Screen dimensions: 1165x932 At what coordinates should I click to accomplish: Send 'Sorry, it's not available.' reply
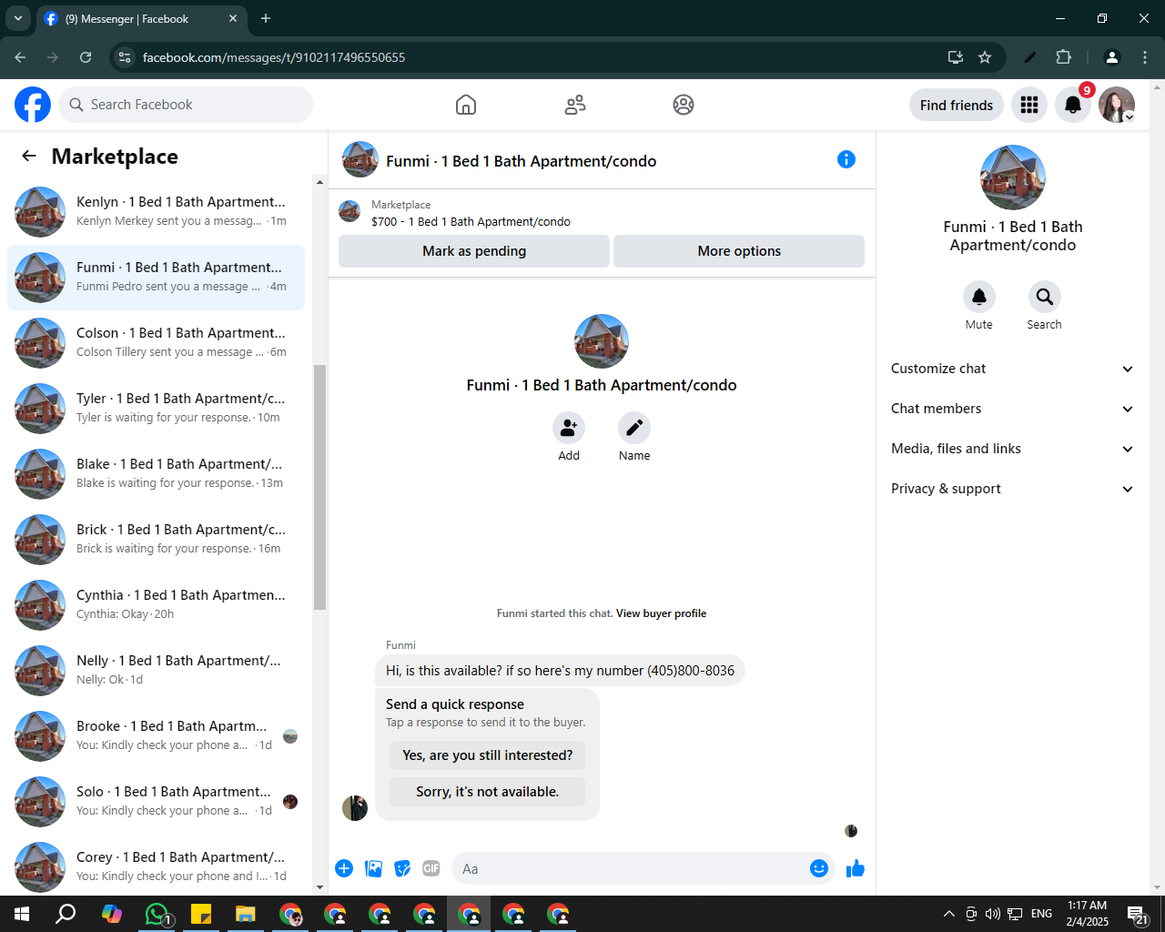[488, 792]
